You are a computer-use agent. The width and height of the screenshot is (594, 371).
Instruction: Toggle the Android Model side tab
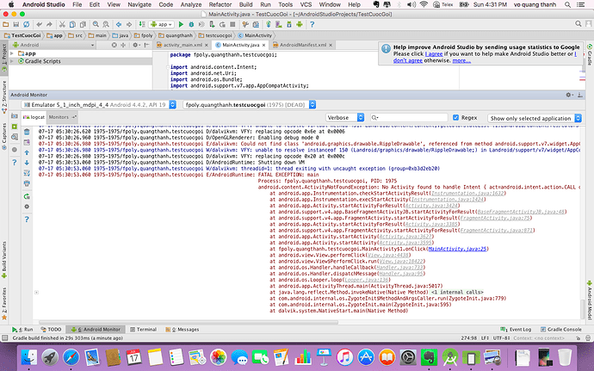pos(590,300)
